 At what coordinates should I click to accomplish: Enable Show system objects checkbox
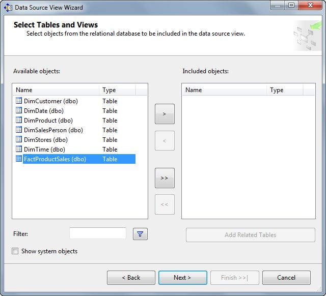point(15,251)
